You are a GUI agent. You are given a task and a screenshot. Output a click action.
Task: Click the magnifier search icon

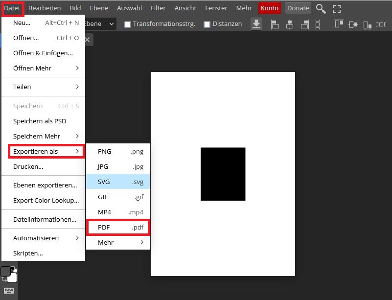321,8
